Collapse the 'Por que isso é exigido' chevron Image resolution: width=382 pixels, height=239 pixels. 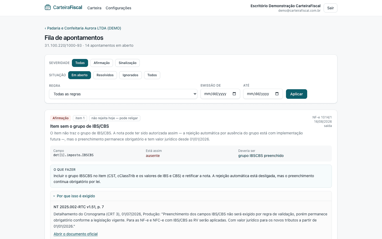54,196
